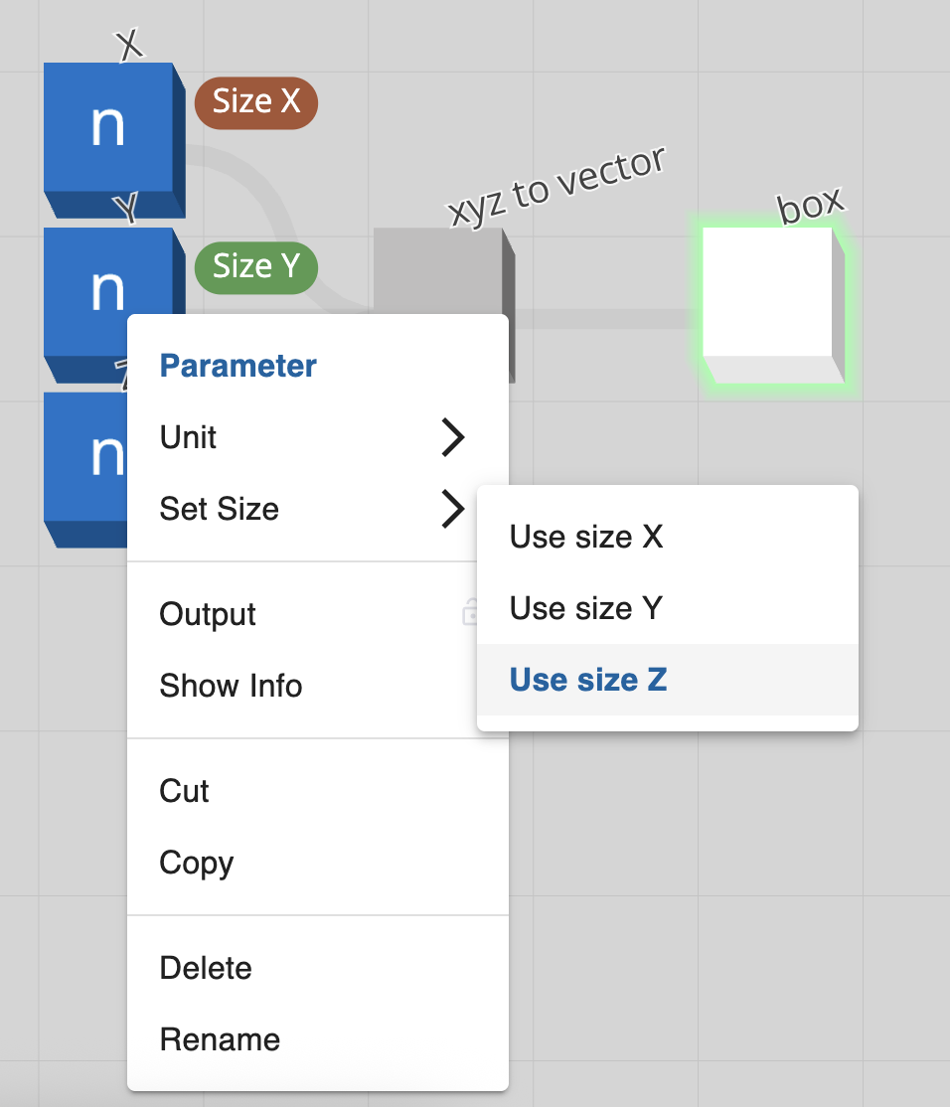
Task: Click the wire connecting vector to box
Action: coord(606,318)
